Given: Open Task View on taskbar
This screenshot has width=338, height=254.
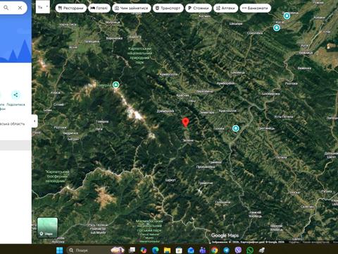Looking at the screenshot, I should (x=132, y=250).
